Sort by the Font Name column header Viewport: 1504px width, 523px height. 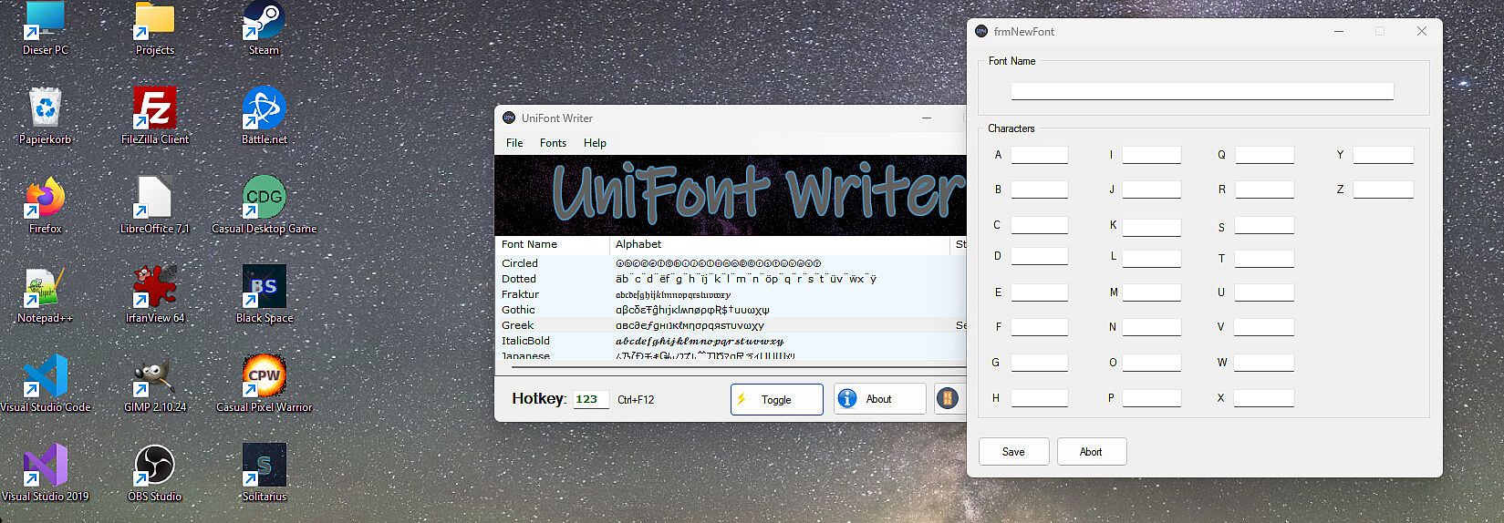[x=552, y=244]
